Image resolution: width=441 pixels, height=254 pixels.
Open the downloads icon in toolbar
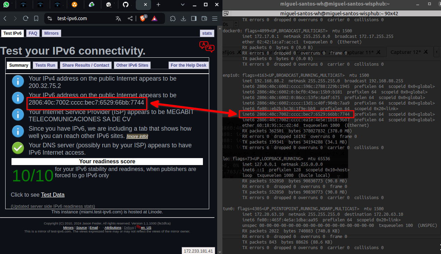point(183,18)
